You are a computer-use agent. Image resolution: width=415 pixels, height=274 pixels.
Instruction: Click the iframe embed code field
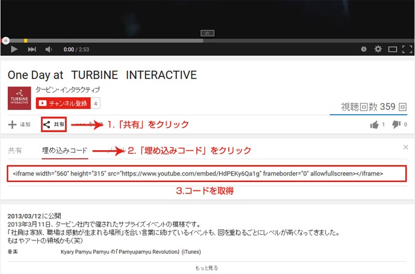(207, 174)
